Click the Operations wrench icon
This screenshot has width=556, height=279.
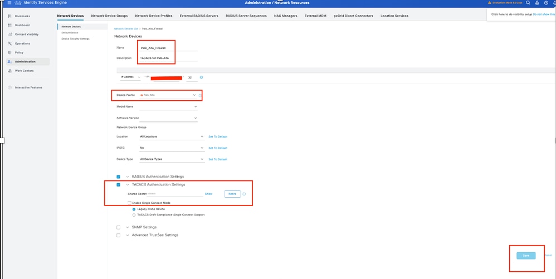pyautogui.click(x=9, y=43)
